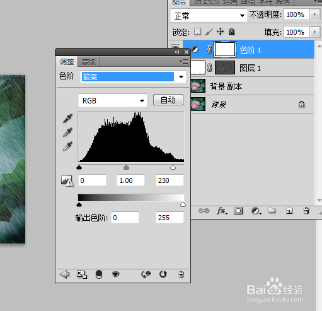Open the Levels preset 较亮 dropdown

coord(133,77)
